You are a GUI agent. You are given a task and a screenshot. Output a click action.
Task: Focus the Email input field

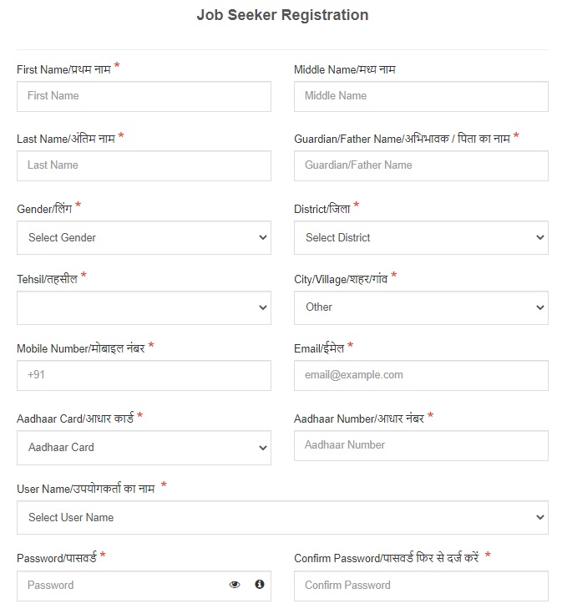tap(421, 375)
